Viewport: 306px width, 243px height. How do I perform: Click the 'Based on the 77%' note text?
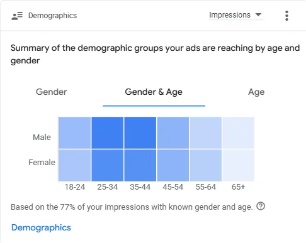pos(132,207)
